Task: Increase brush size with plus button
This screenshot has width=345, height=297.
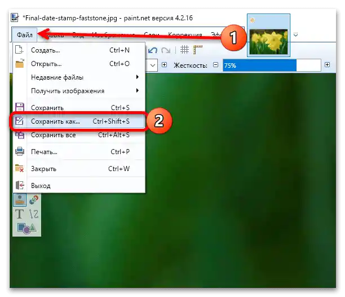Action: point(164,65)
